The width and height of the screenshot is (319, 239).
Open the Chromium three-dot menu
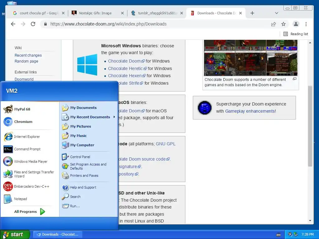(x=306, y=24)
